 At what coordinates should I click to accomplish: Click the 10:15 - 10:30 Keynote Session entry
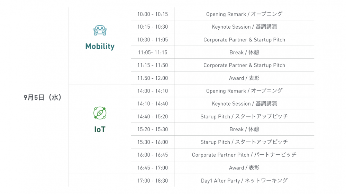point(222,27)
